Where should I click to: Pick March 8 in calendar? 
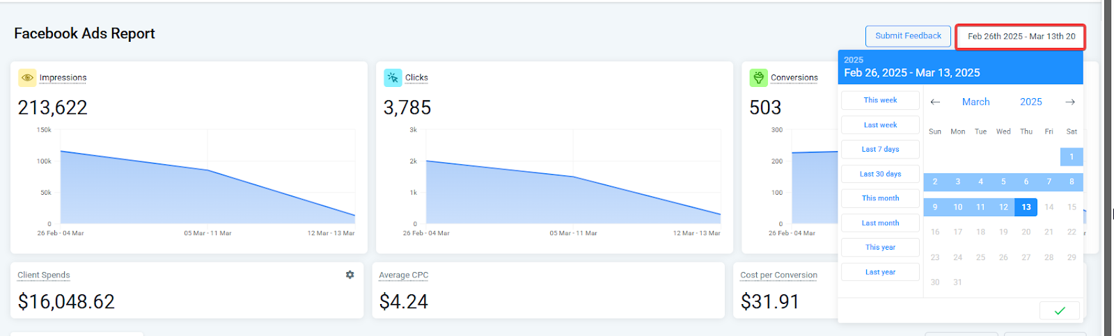(1072, 182)
